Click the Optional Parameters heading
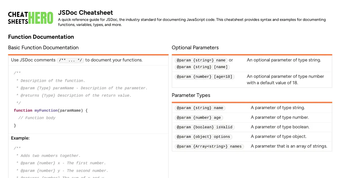The width and height of the screenshot is (340, 178). 195,47
